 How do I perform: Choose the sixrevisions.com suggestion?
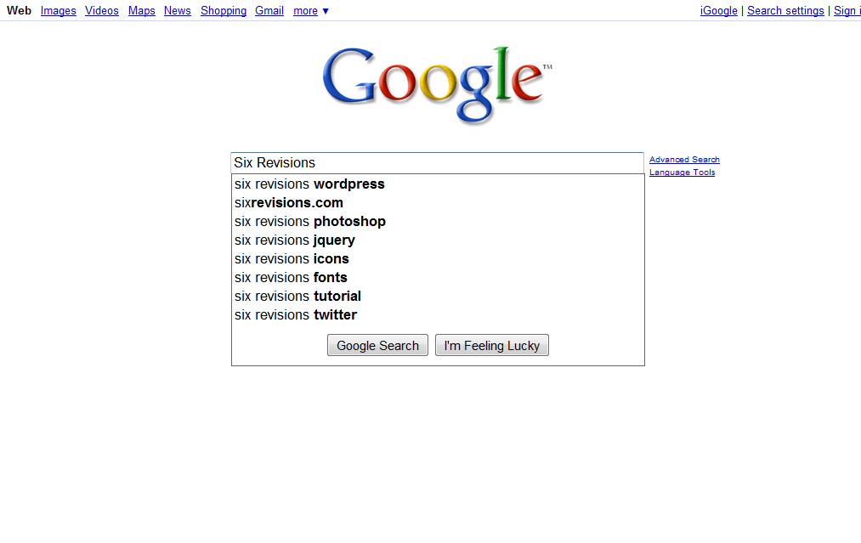[438, 202]
